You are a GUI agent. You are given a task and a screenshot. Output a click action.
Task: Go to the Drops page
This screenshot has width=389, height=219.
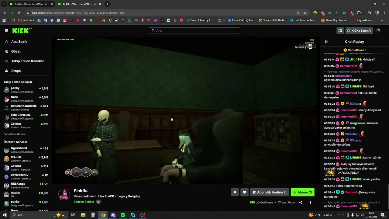16,71
